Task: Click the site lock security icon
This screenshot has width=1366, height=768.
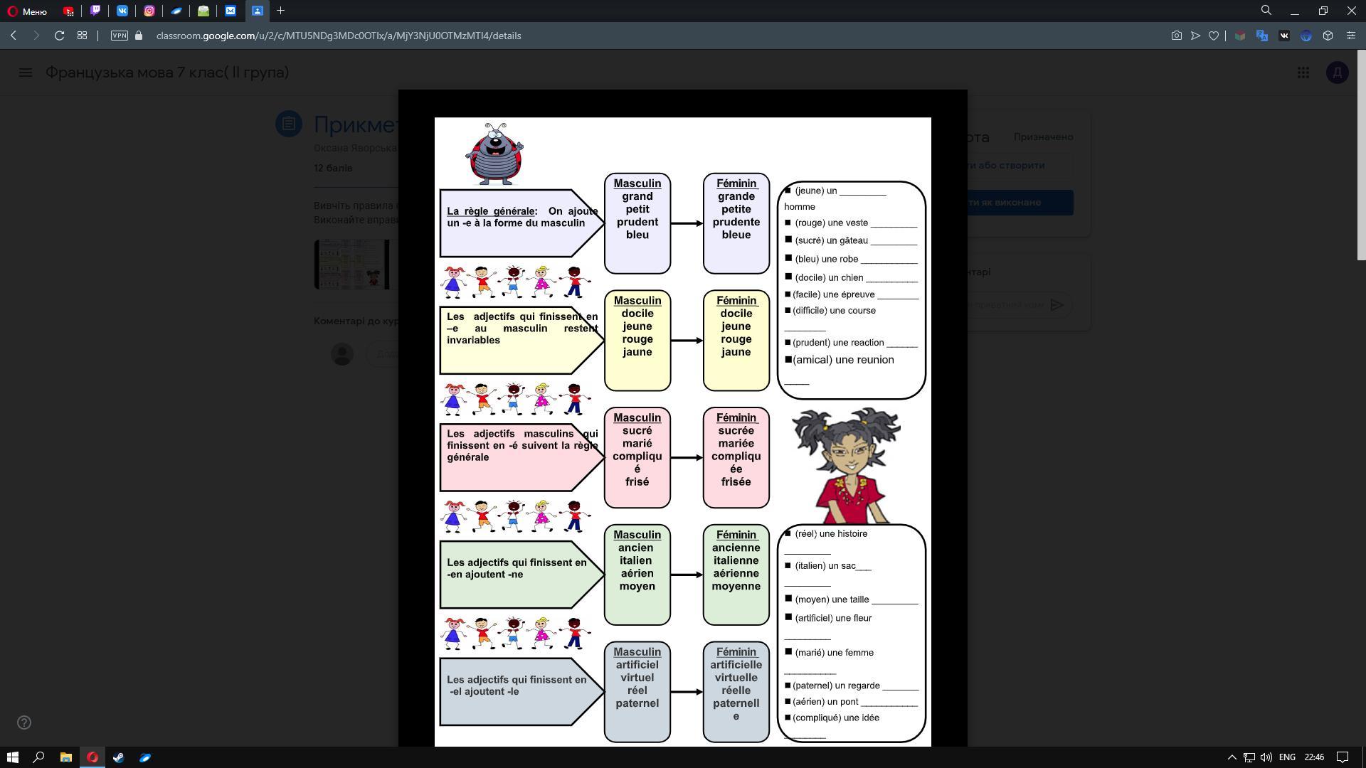Action: (139, 36)
